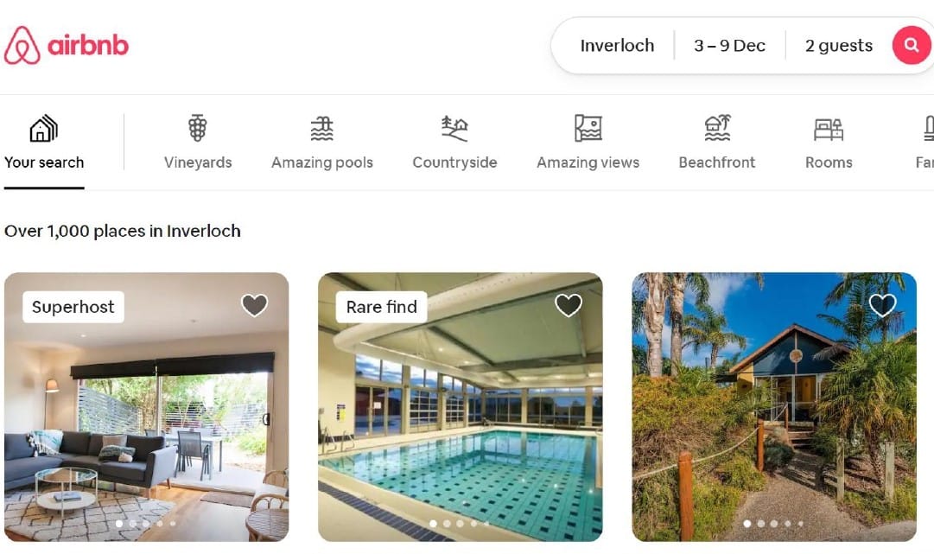Toggle wishlist heart on indoor pool listing

(x=569, y=306)
